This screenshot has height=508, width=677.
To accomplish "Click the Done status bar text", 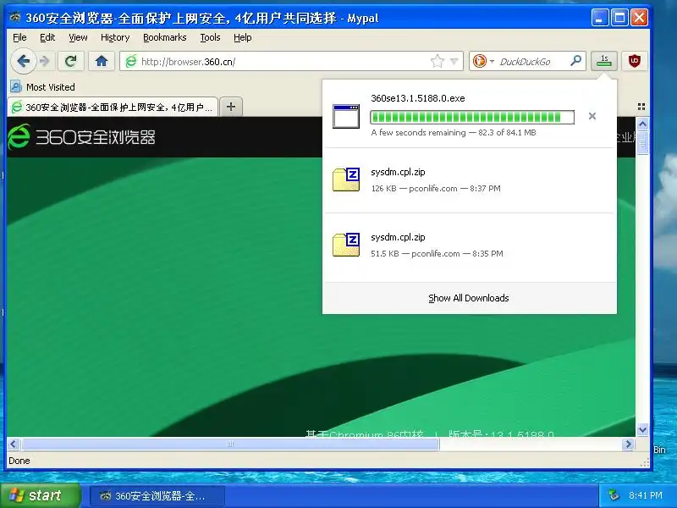I will [19, 461].
